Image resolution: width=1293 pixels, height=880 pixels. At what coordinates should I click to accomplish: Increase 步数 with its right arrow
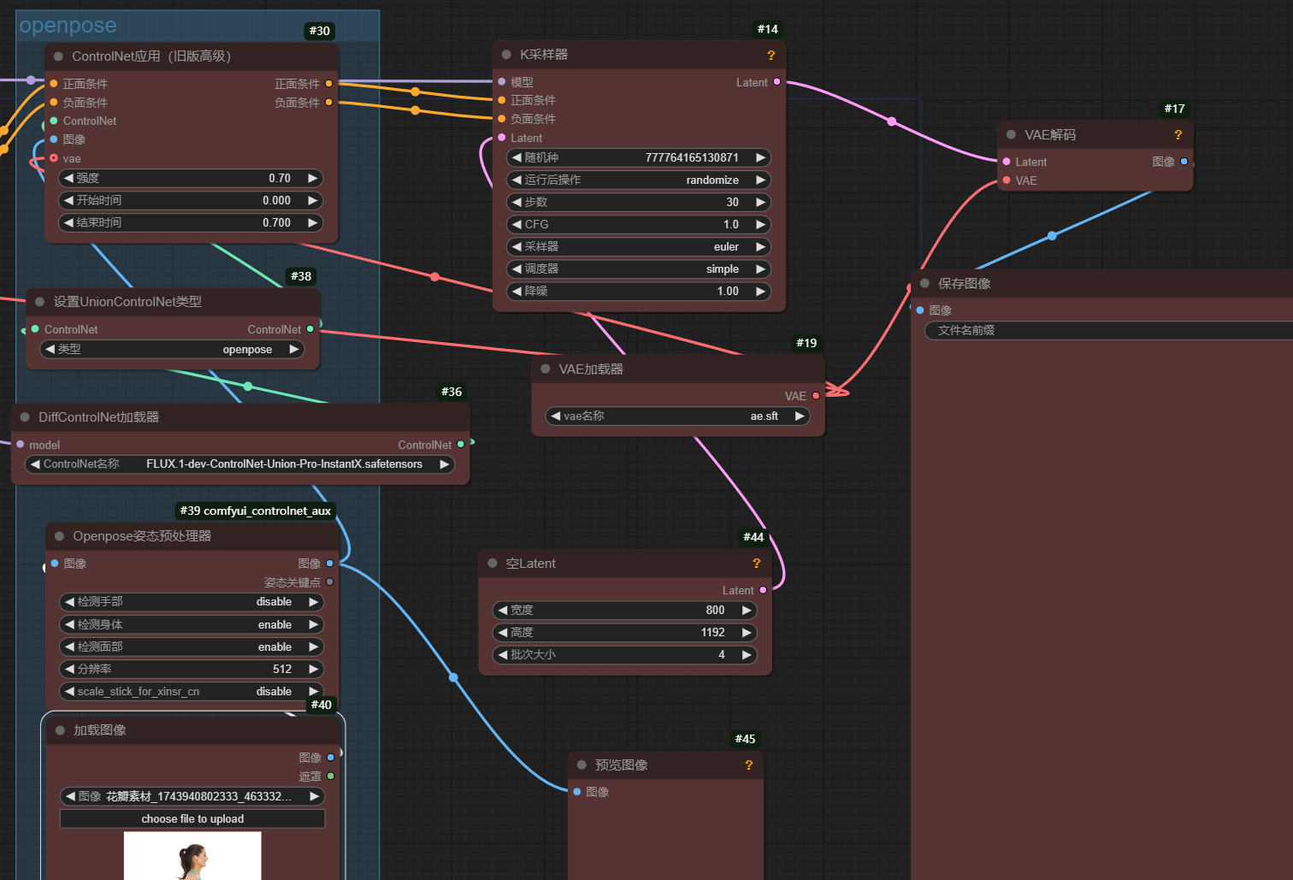[760, 202]
